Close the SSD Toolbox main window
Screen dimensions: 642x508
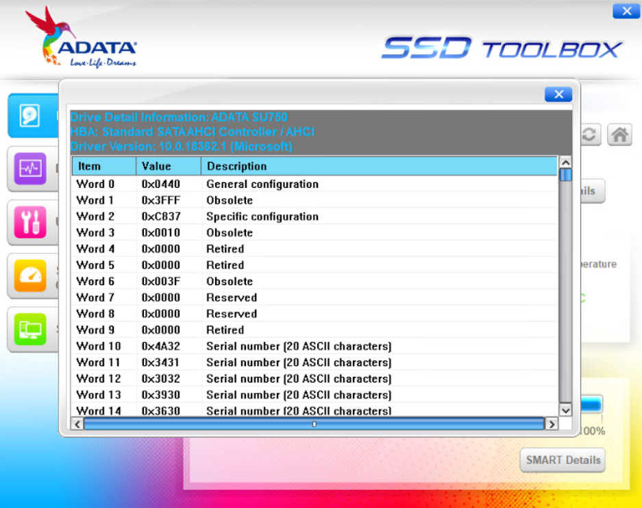tap(626, 11)
